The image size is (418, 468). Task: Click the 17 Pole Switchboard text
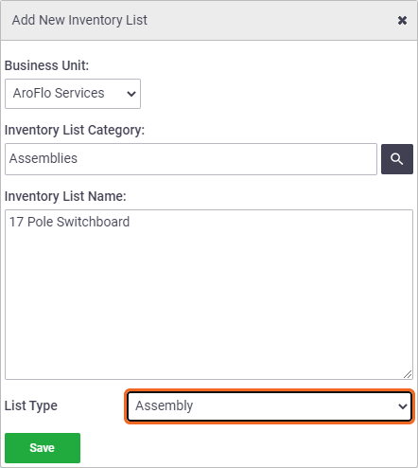point(69,222)
